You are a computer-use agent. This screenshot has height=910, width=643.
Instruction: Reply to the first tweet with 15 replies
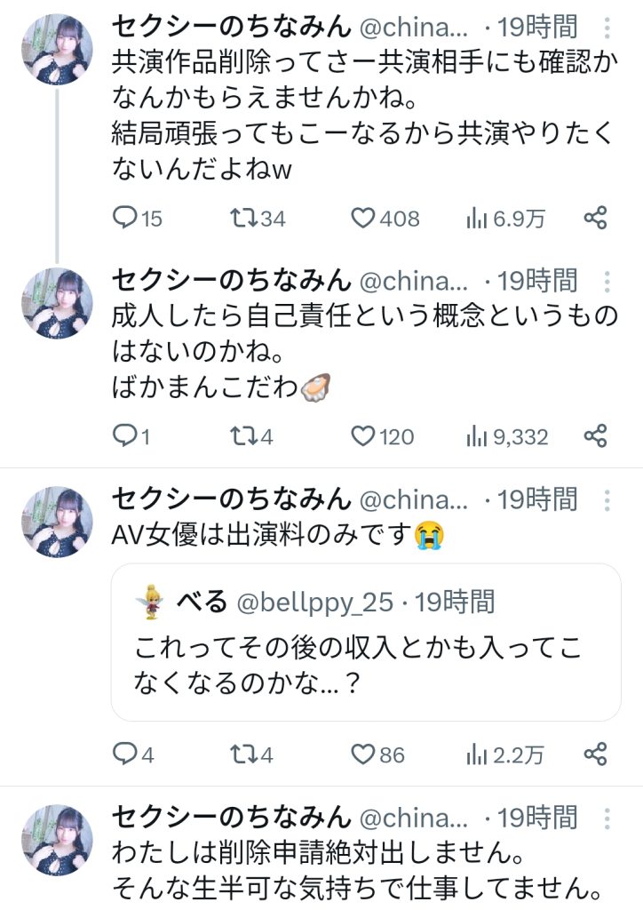point(128,218)
